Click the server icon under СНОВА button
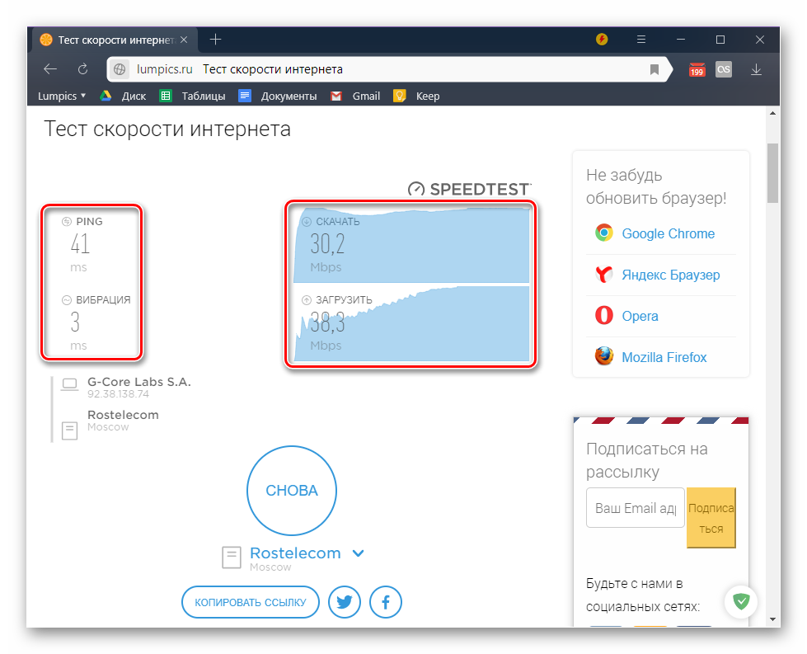The image size is (807, 654). 232,558
